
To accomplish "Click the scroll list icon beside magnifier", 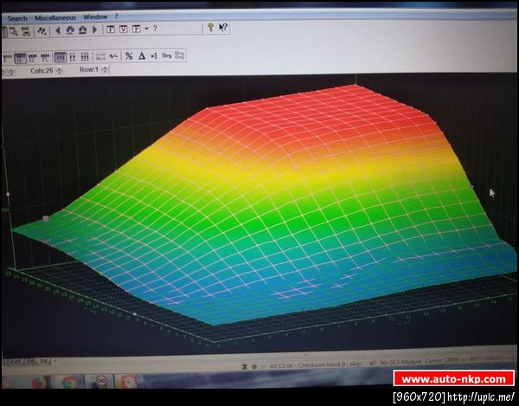I will (26, 31).
